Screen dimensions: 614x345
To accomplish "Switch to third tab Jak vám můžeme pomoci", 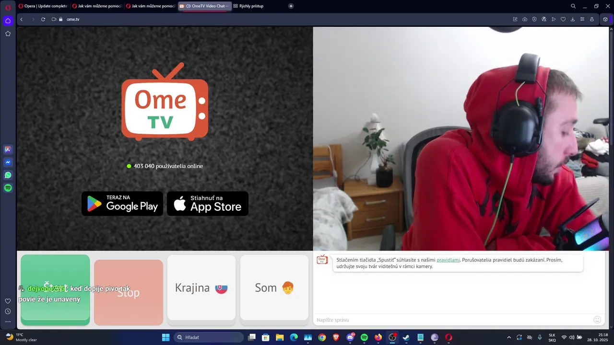I will [x=151, y=6].
